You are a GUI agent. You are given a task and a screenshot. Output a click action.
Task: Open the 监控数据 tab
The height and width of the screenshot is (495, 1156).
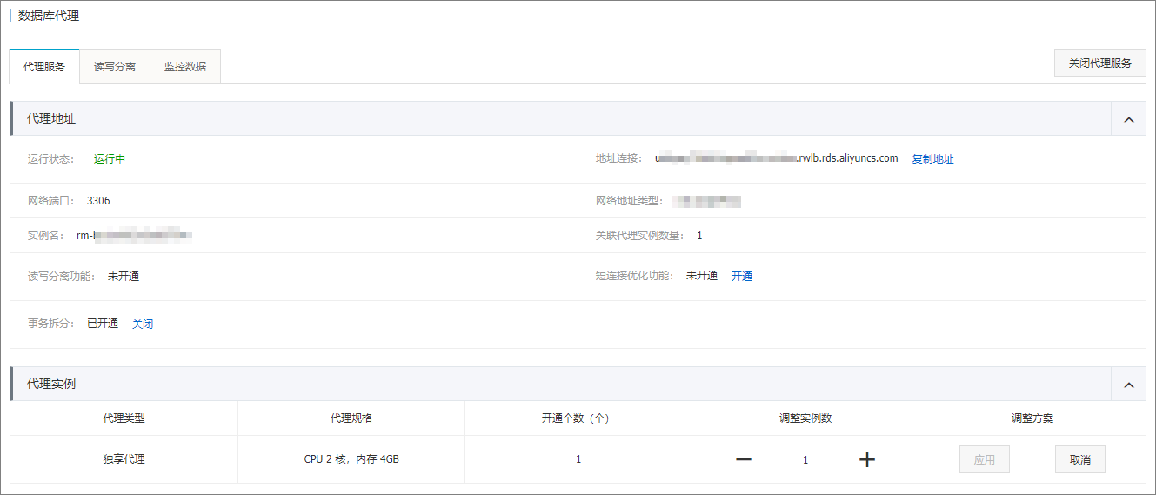[185, 66]
